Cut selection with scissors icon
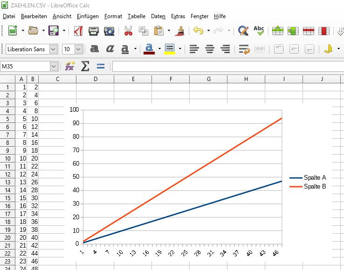This screenshot has width=344, height=270. [x=128, y=31]
